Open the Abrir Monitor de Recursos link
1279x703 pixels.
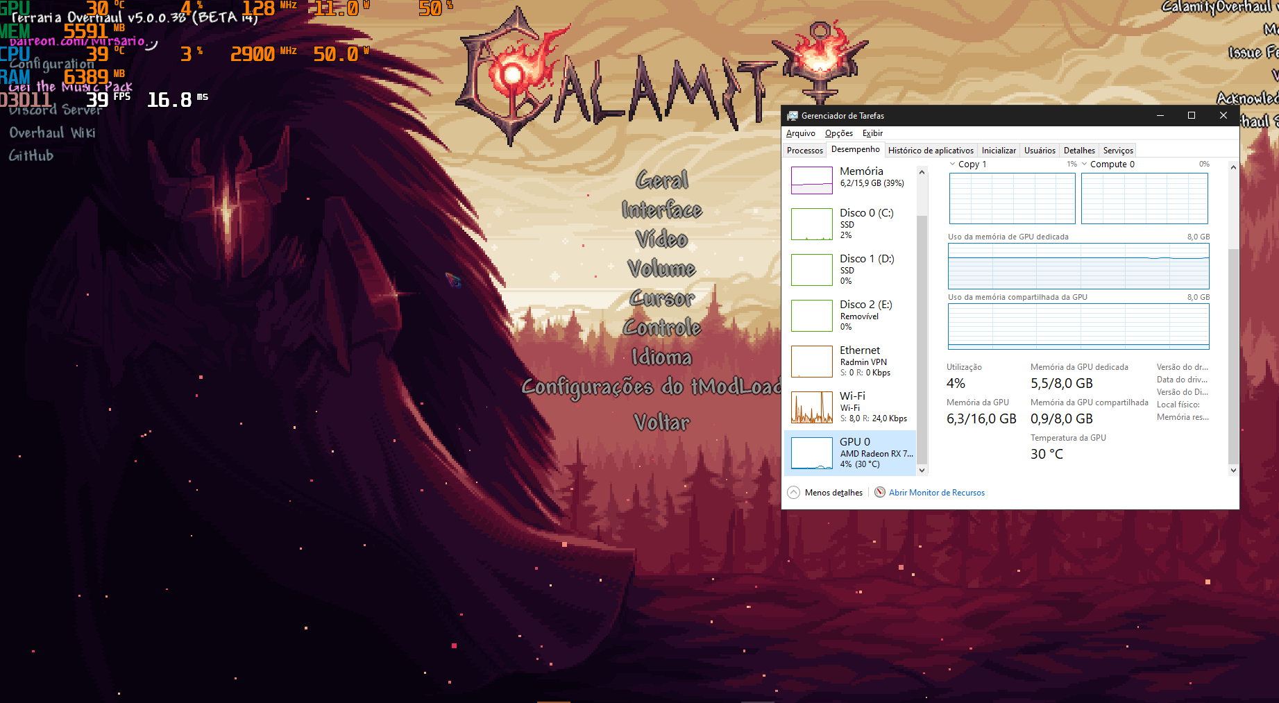tap(937, 493)
